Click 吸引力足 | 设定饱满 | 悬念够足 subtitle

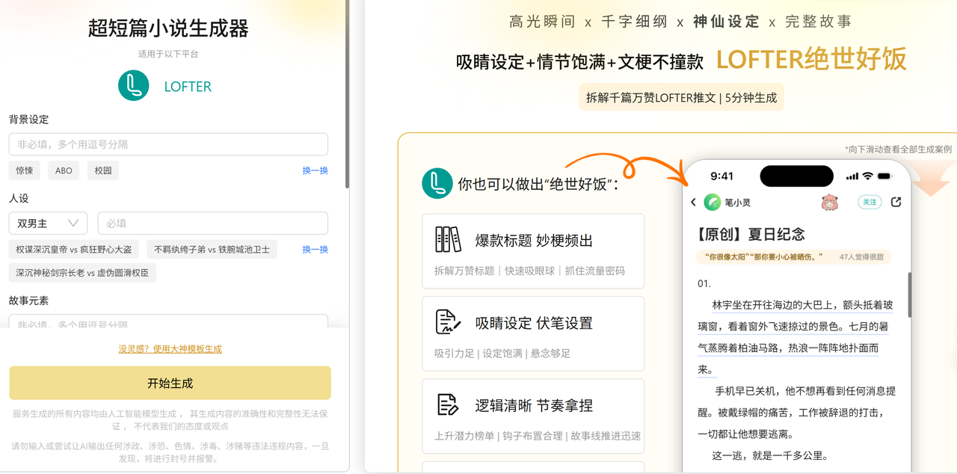(502, 353)
